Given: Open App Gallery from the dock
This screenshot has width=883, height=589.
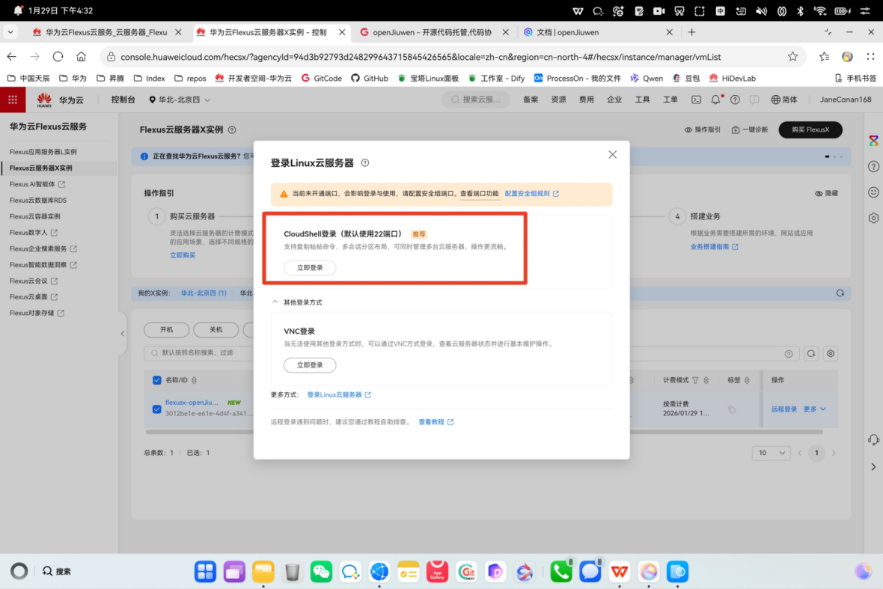Looking at the screenshot, I should [437, 572].
